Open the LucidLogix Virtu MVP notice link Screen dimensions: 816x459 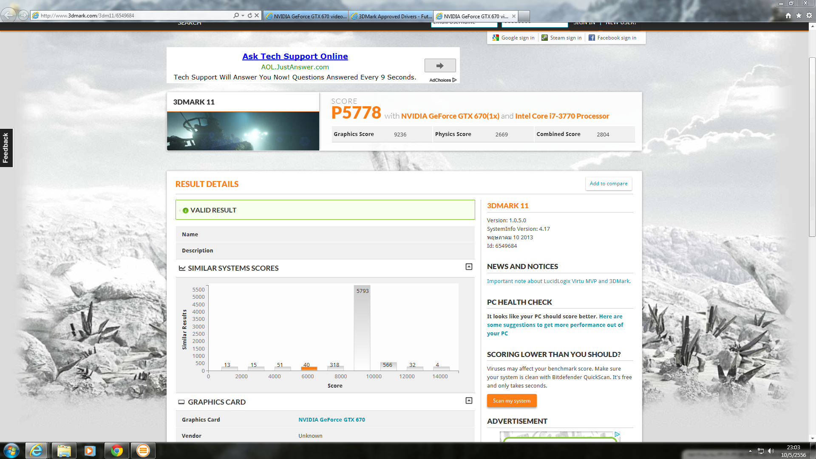point(558,281)
